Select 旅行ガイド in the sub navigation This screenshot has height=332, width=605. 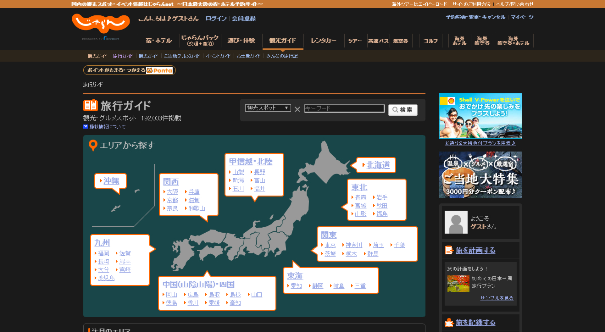click(x=123, y=56)
